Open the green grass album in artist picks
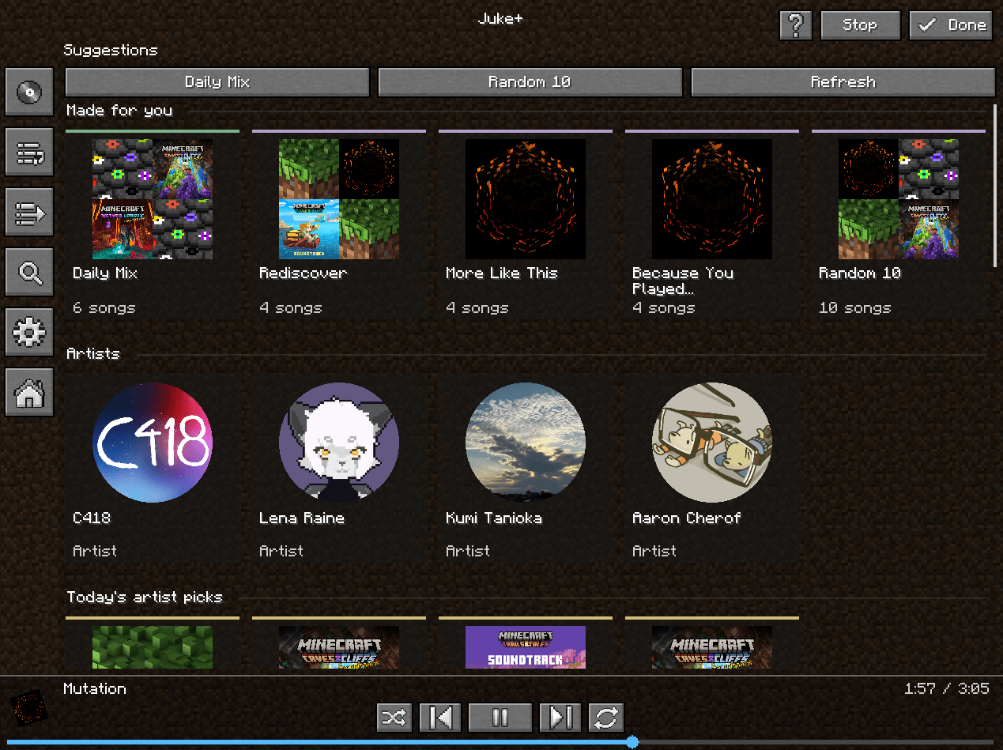1003x750 pixels. tap(153, 647)
